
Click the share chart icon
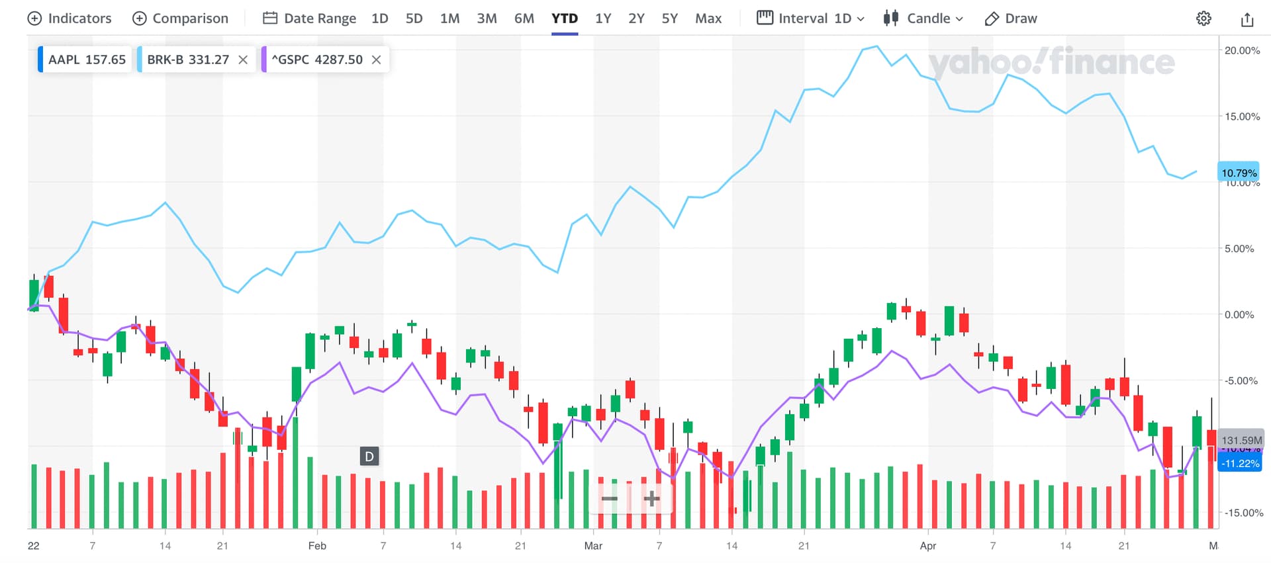tap(1247, 19)
